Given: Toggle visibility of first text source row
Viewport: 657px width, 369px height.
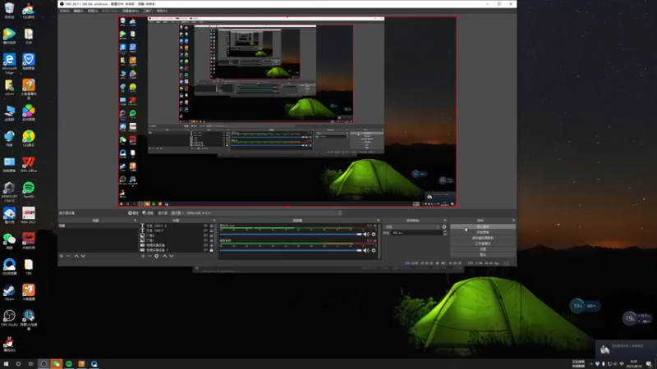Looking at the screenshot, I should [205, 226].
